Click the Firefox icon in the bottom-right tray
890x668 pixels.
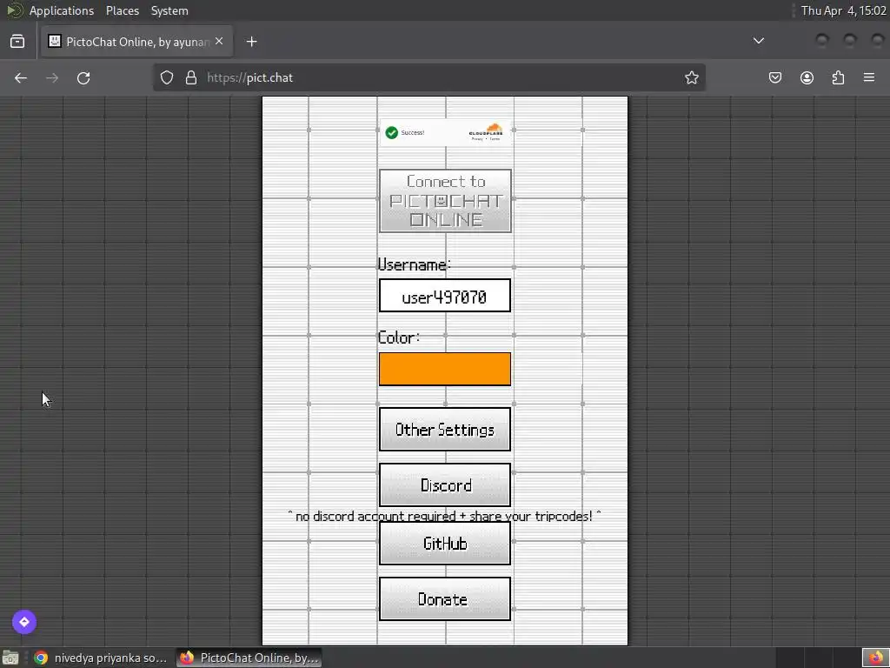point(876,658)
